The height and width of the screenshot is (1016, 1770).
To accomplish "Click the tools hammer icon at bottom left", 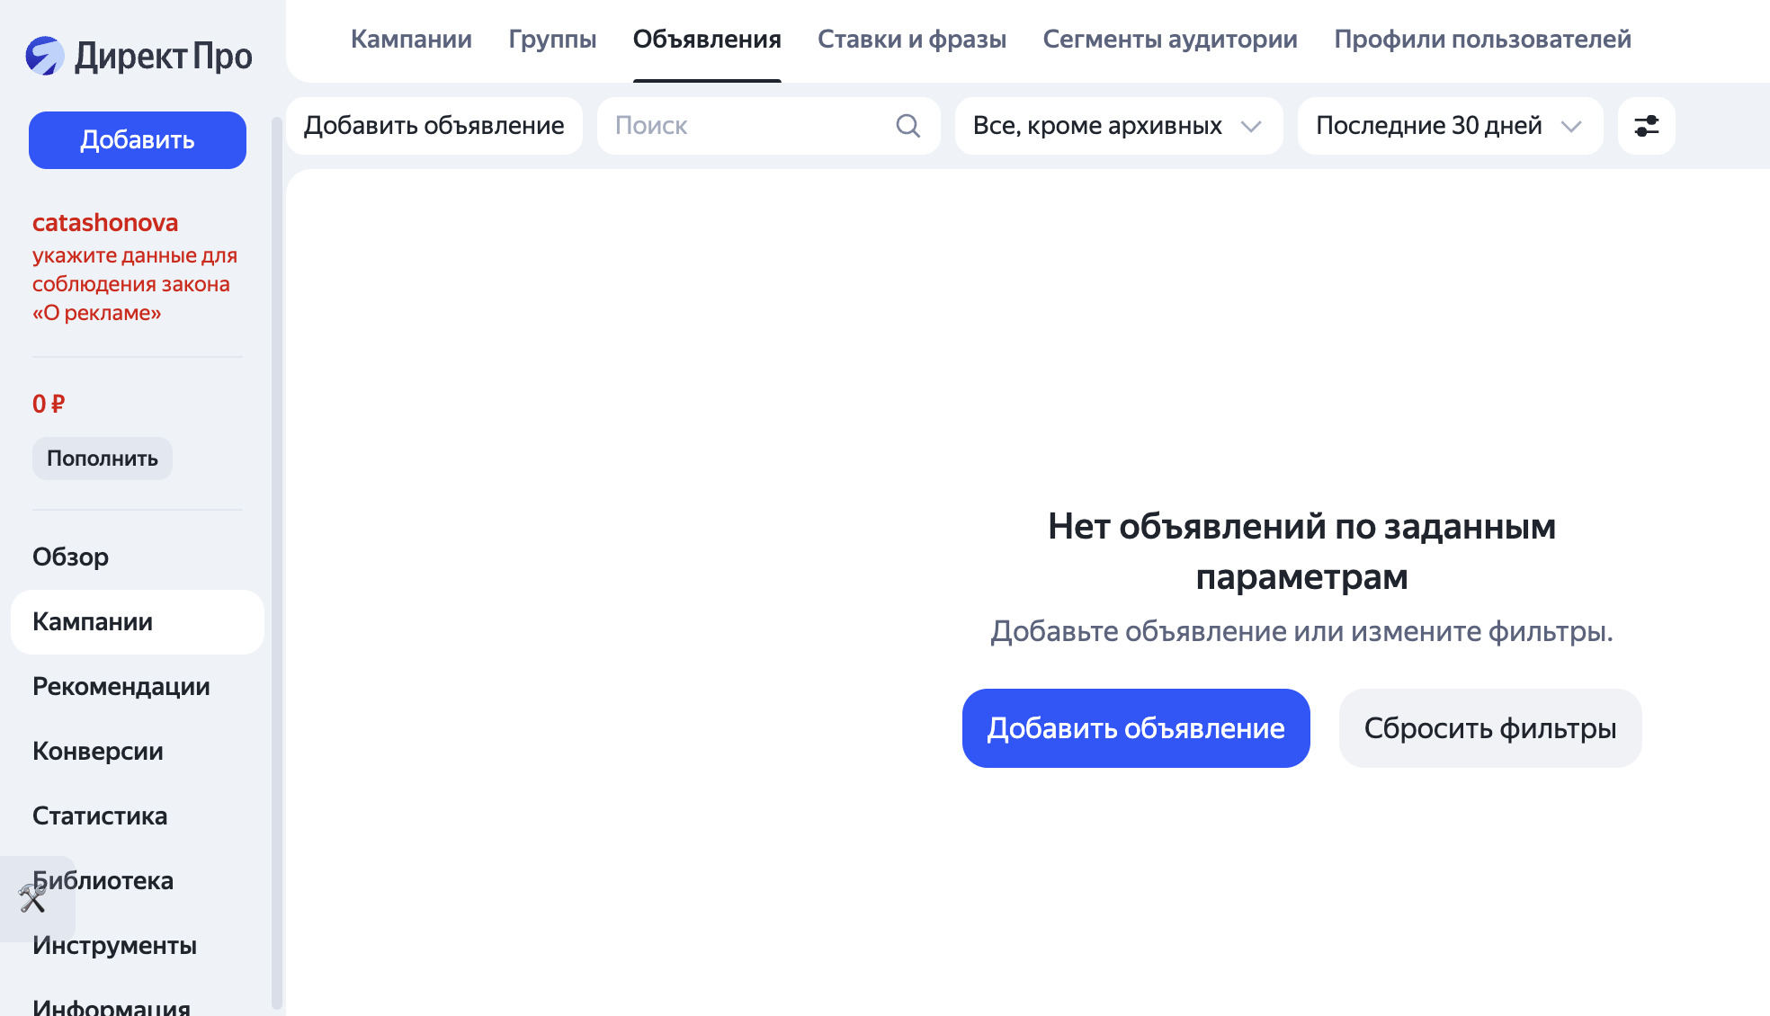I will [x=34, y=897].
